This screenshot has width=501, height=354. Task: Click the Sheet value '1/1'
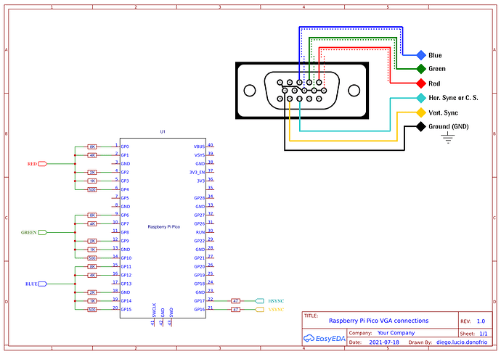click(x=484, y=334)
